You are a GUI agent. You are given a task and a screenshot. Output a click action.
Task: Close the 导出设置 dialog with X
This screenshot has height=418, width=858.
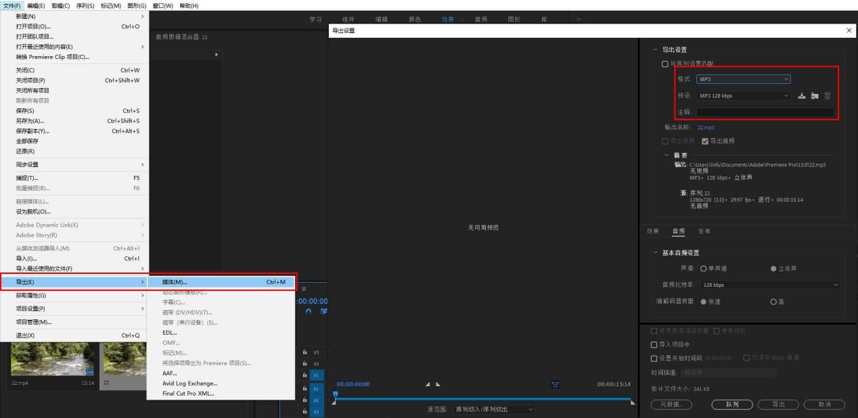pos(849,30)
